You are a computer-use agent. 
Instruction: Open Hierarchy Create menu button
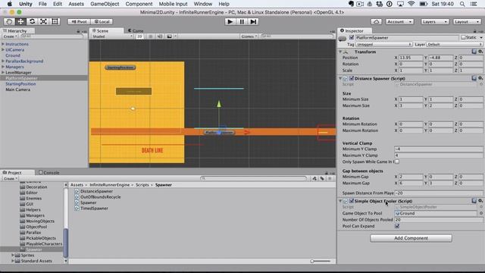[10, 36]
